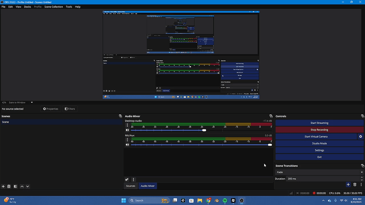365x205 pixels.
Task: Move the scene down with arrow icon
Action: pos(27,186)
